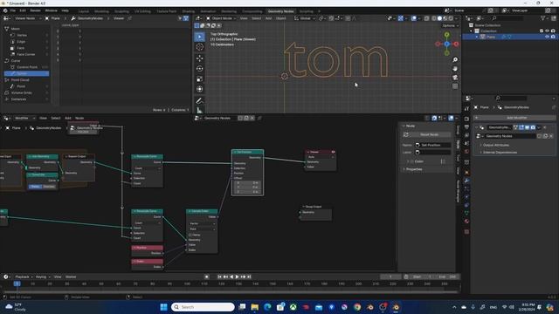Image resolution: width=559 pixels, height=314 pixels.
Task: Open the Count mode dropdown on upper Resample Curve
Action: 147,168
